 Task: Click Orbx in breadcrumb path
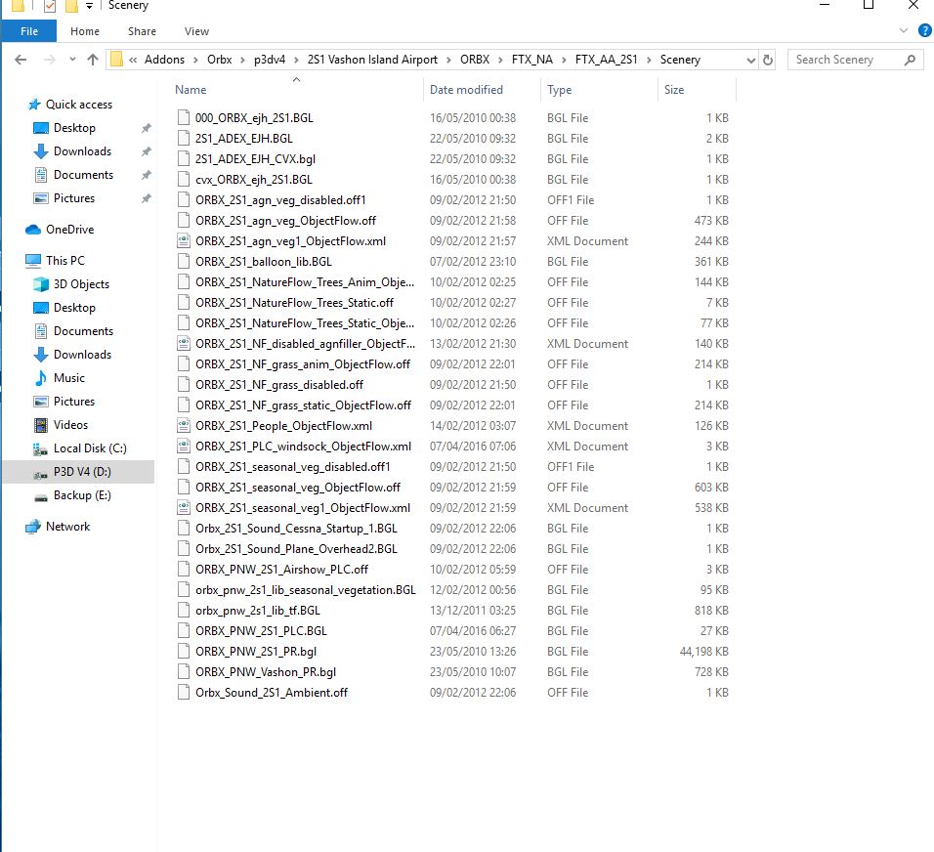point(219,60)
